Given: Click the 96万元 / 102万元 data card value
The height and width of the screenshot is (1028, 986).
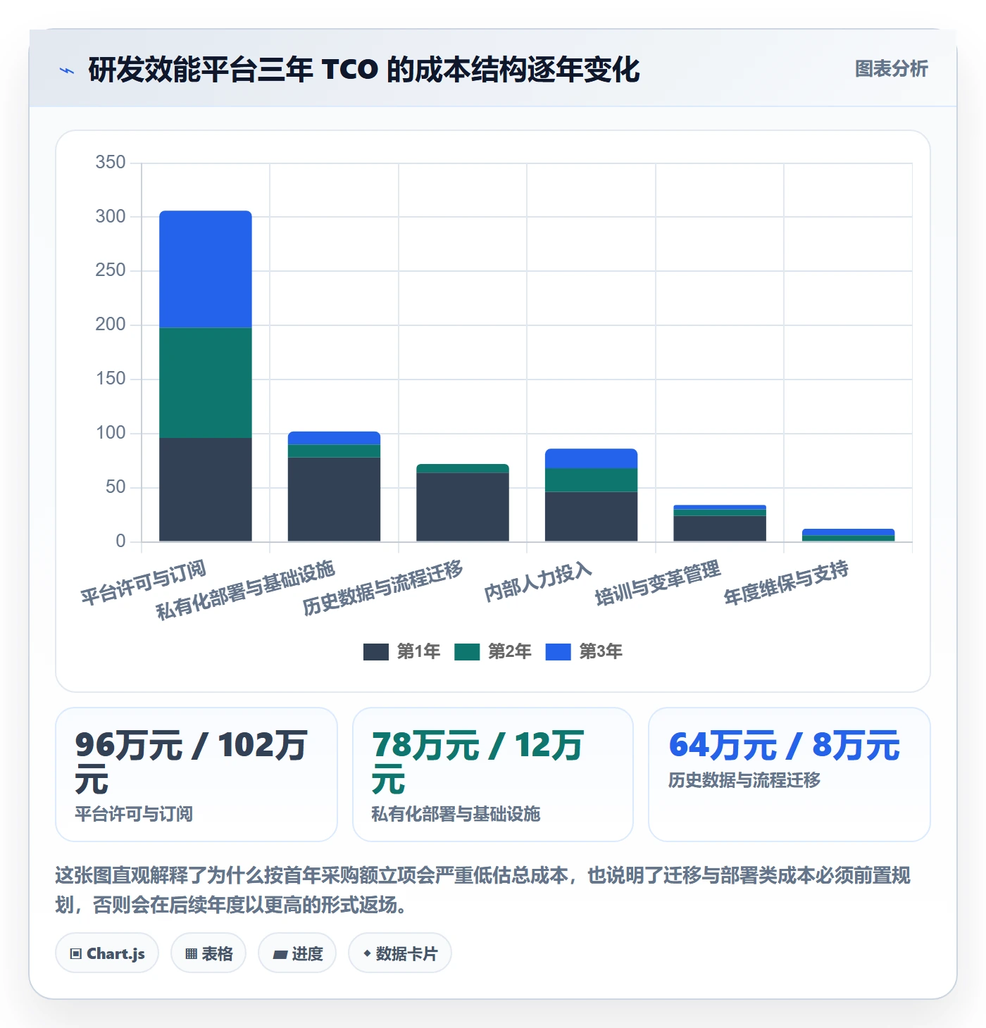Looking at the screenshot, I should 191,762.
